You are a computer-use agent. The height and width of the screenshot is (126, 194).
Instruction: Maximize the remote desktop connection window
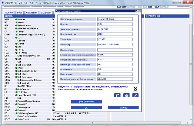click(180, 2)
